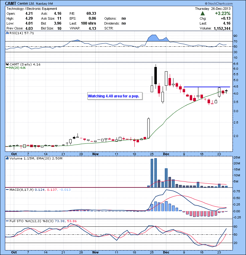Click the VWAP value 4.13
Image resolution: width=246 pixels, height=255 pixels.
(x=92, y=28)
